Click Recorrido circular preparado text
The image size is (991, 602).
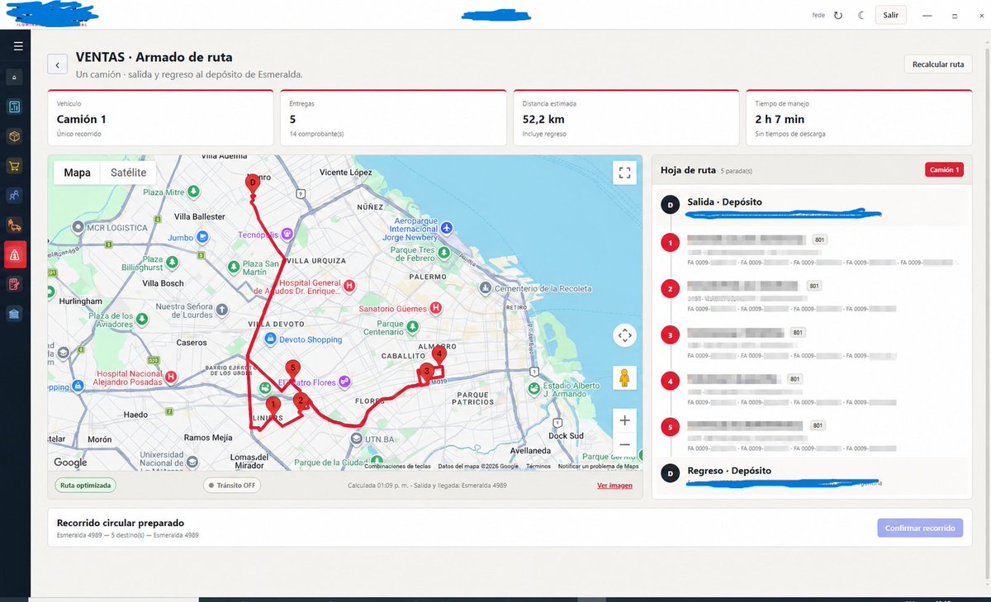coord(121,523)
